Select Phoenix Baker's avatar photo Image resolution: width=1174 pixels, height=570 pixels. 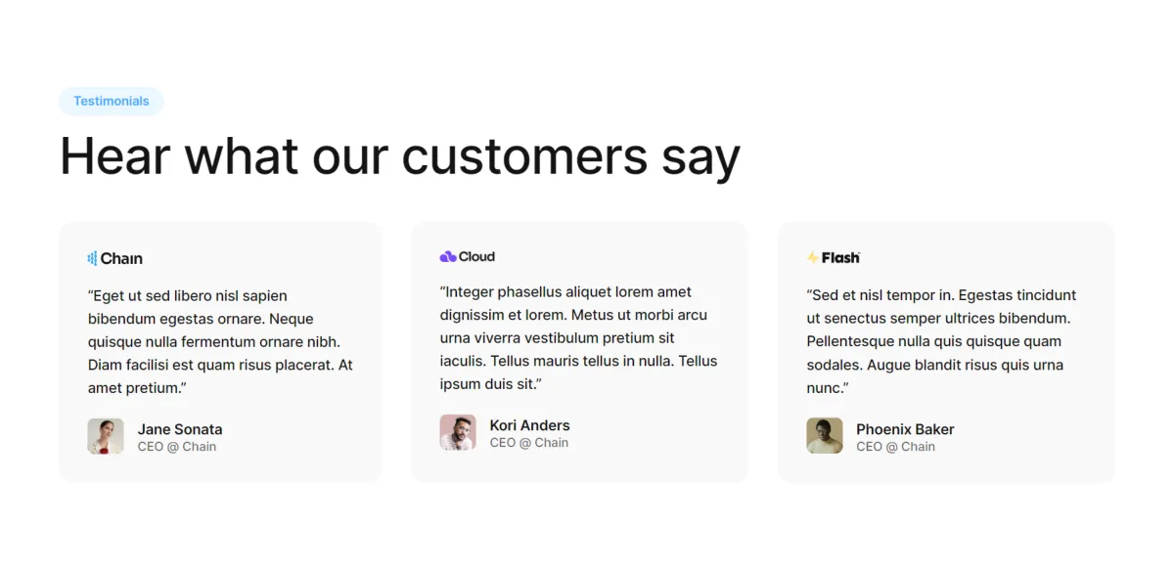pos(825,437)
